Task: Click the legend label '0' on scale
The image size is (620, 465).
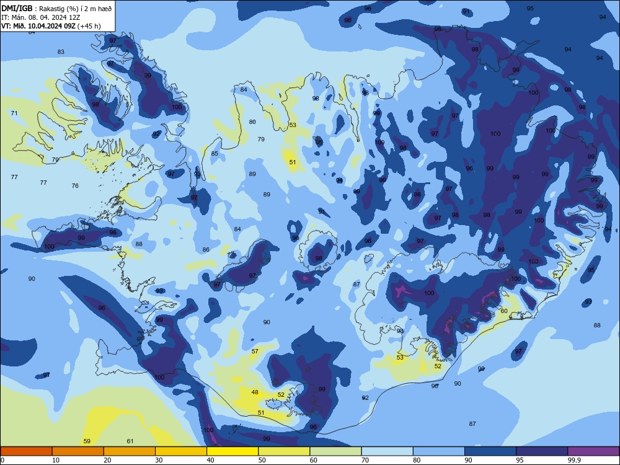Action: pos(2,460)
